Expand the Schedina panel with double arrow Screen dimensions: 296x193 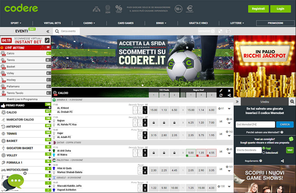(237, 102)
